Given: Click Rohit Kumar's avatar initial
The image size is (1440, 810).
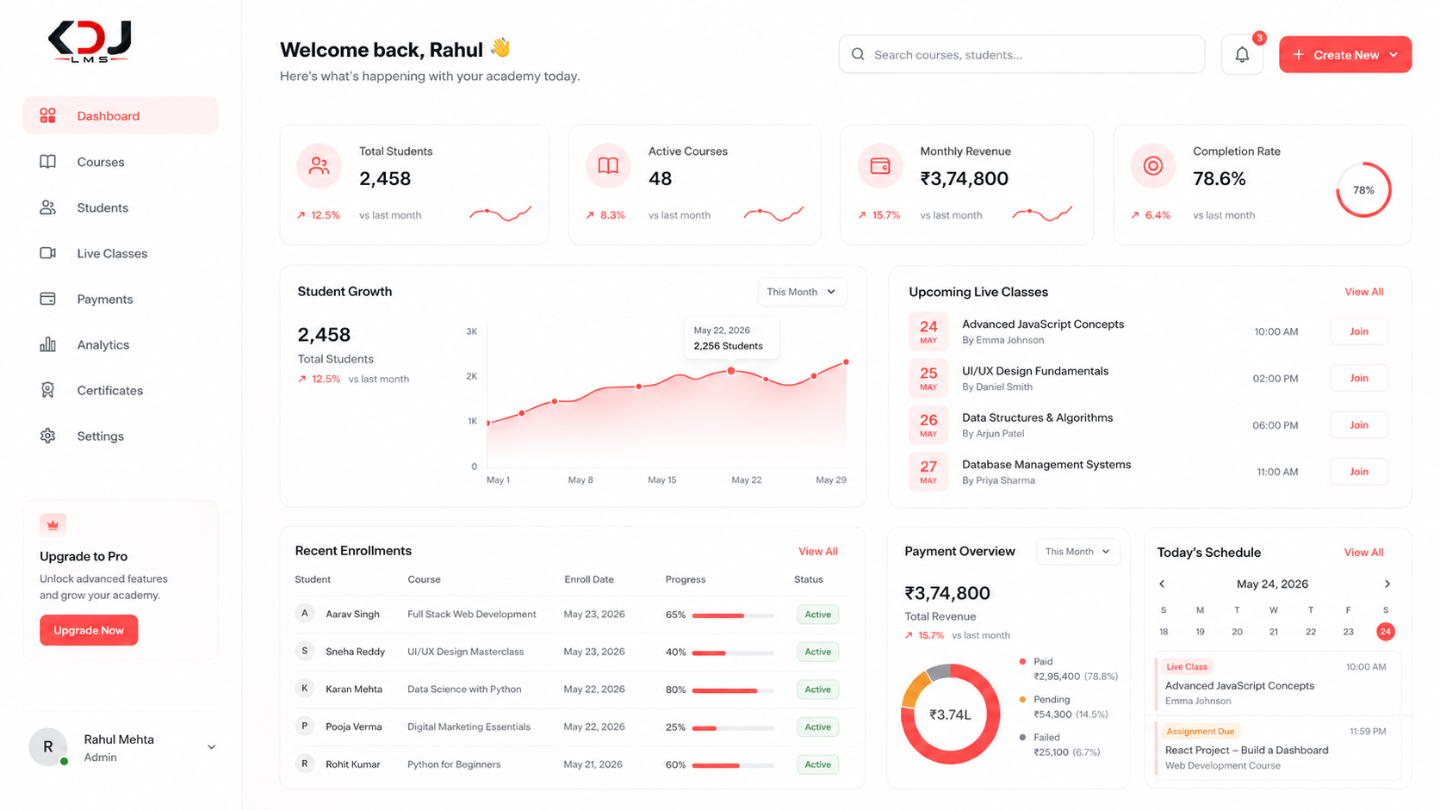Looking at the screenshot, I should pos(304,764).
